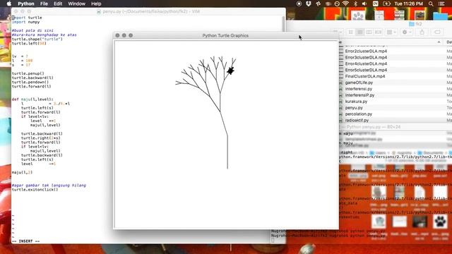452x254 pixels.
Task: Select interferensi.py in Finder
Action: (x=359, y=89)
